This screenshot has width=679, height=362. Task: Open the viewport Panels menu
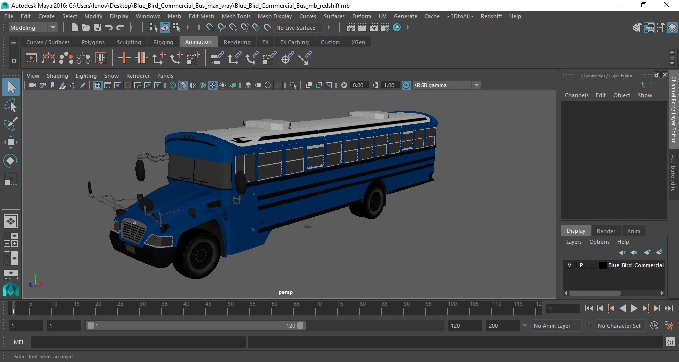(165, 76)
